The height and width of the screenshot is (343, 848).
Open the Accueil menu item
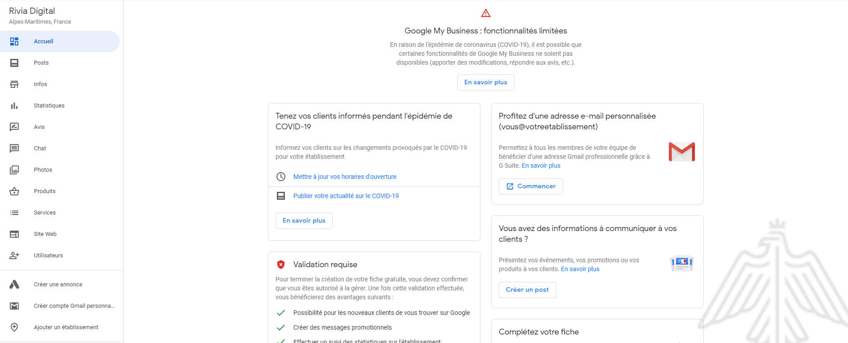pos(60,41)
